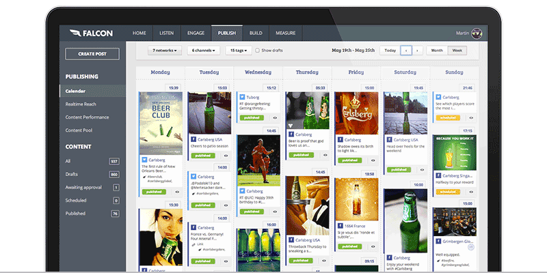Open the 7 networks dropdown
The height and width of the screenshot is (273, 547).
point(165,51)
